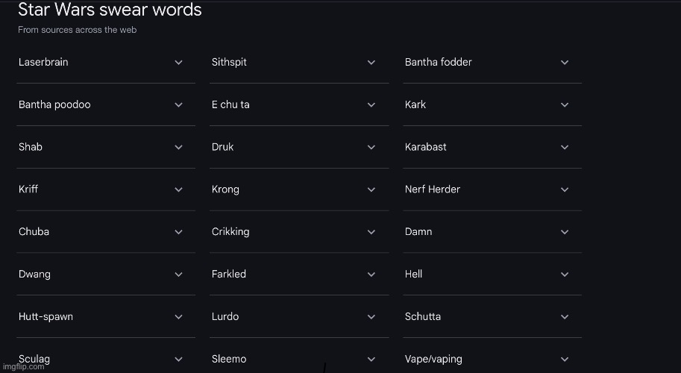Select the Nerf Herder list item
The width and height of the screenshot is (681, 373).
pyautogui.click(x=492, y=189)
